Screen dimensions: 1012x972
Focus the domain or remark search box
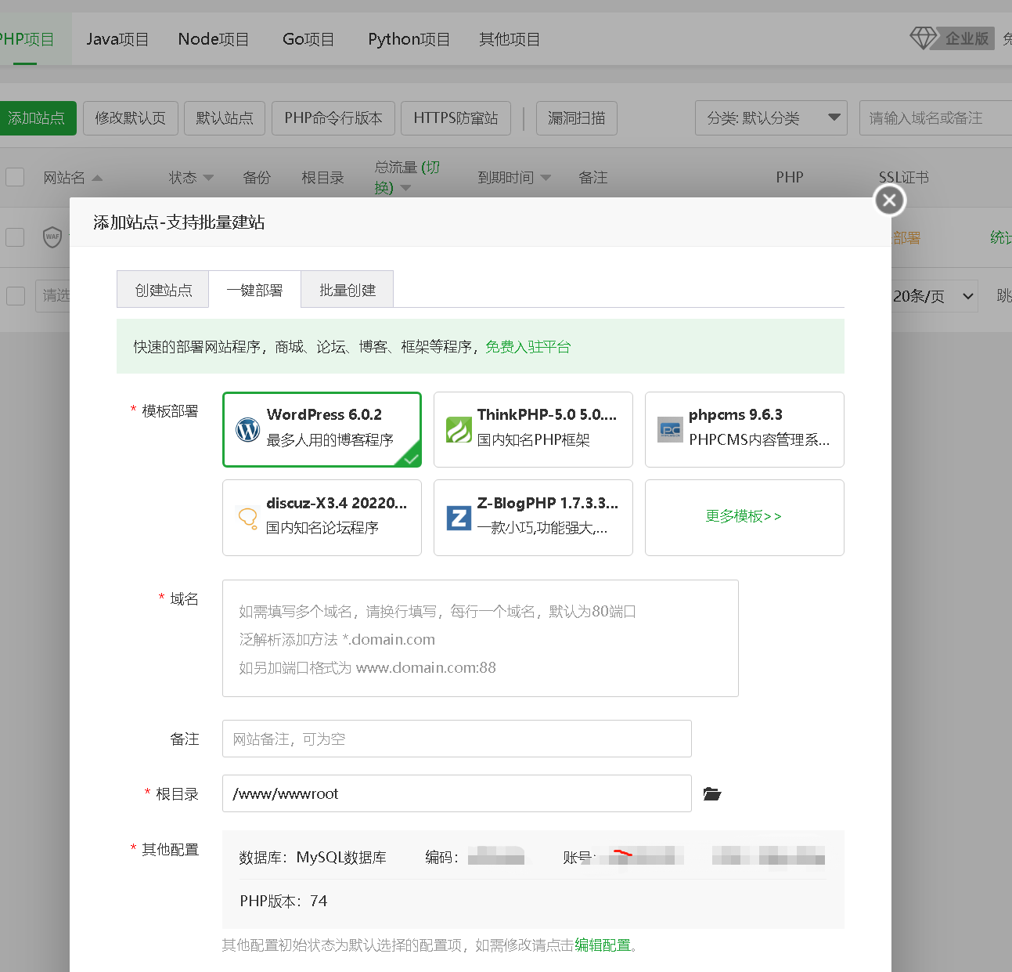click(x=935, y=118)
